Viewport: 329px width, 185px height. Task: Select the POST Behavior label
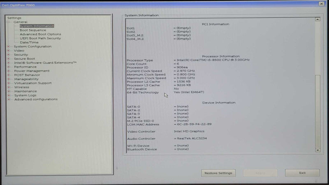tap(27, 75)
